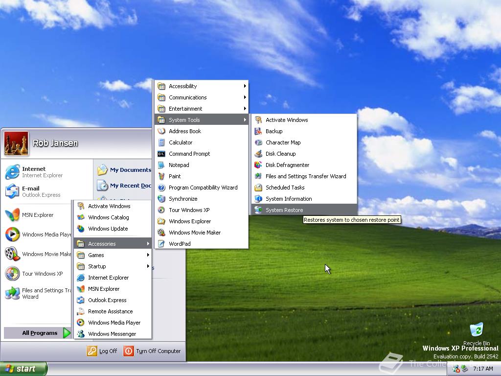
Task: Click the clock showing 7:17 AM
Action: click(483, 369)
